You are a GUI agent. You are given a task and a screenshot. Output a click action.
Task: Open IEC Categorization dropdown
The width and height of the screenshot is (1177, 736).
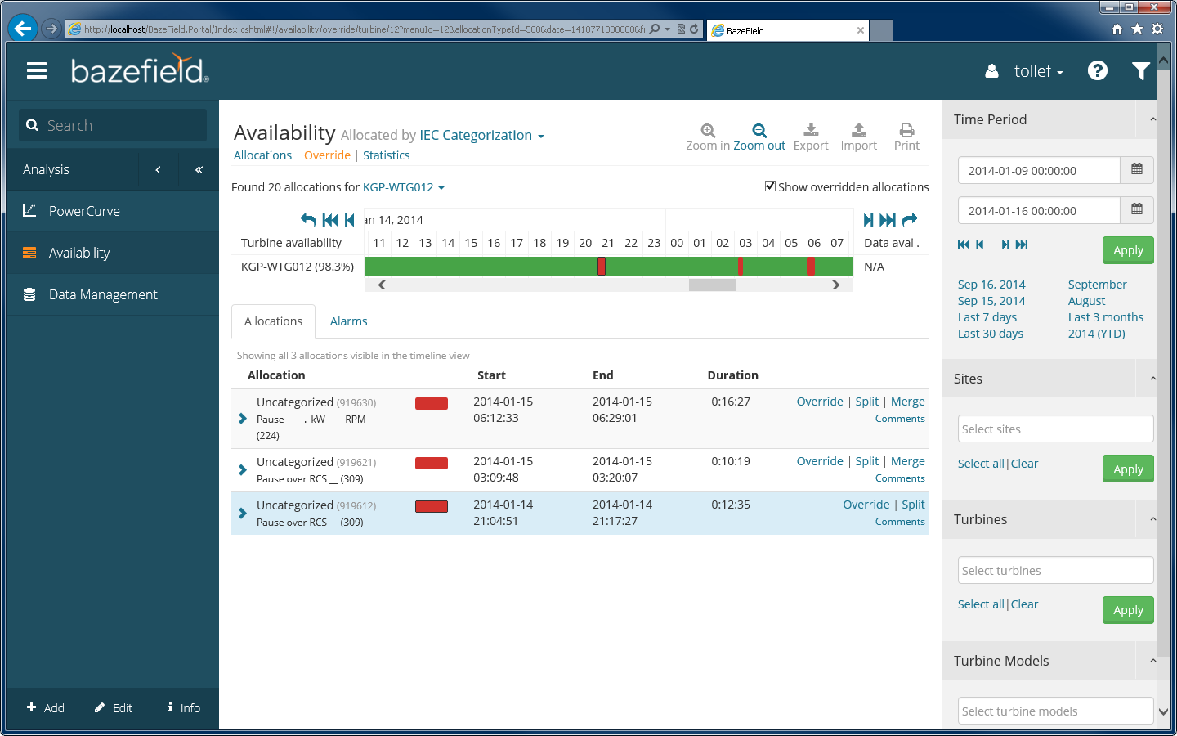[x=481, y=135]
